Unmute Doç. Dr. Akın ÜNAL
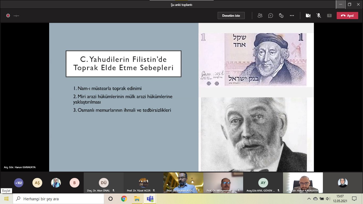 (x=114, y=190)
